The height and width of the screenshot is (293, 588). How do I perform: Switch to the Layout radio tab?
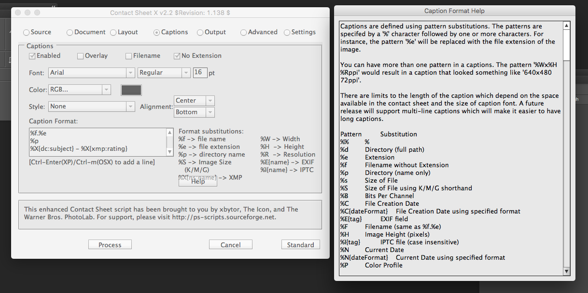pyautogui.click(x=124, y=32)
